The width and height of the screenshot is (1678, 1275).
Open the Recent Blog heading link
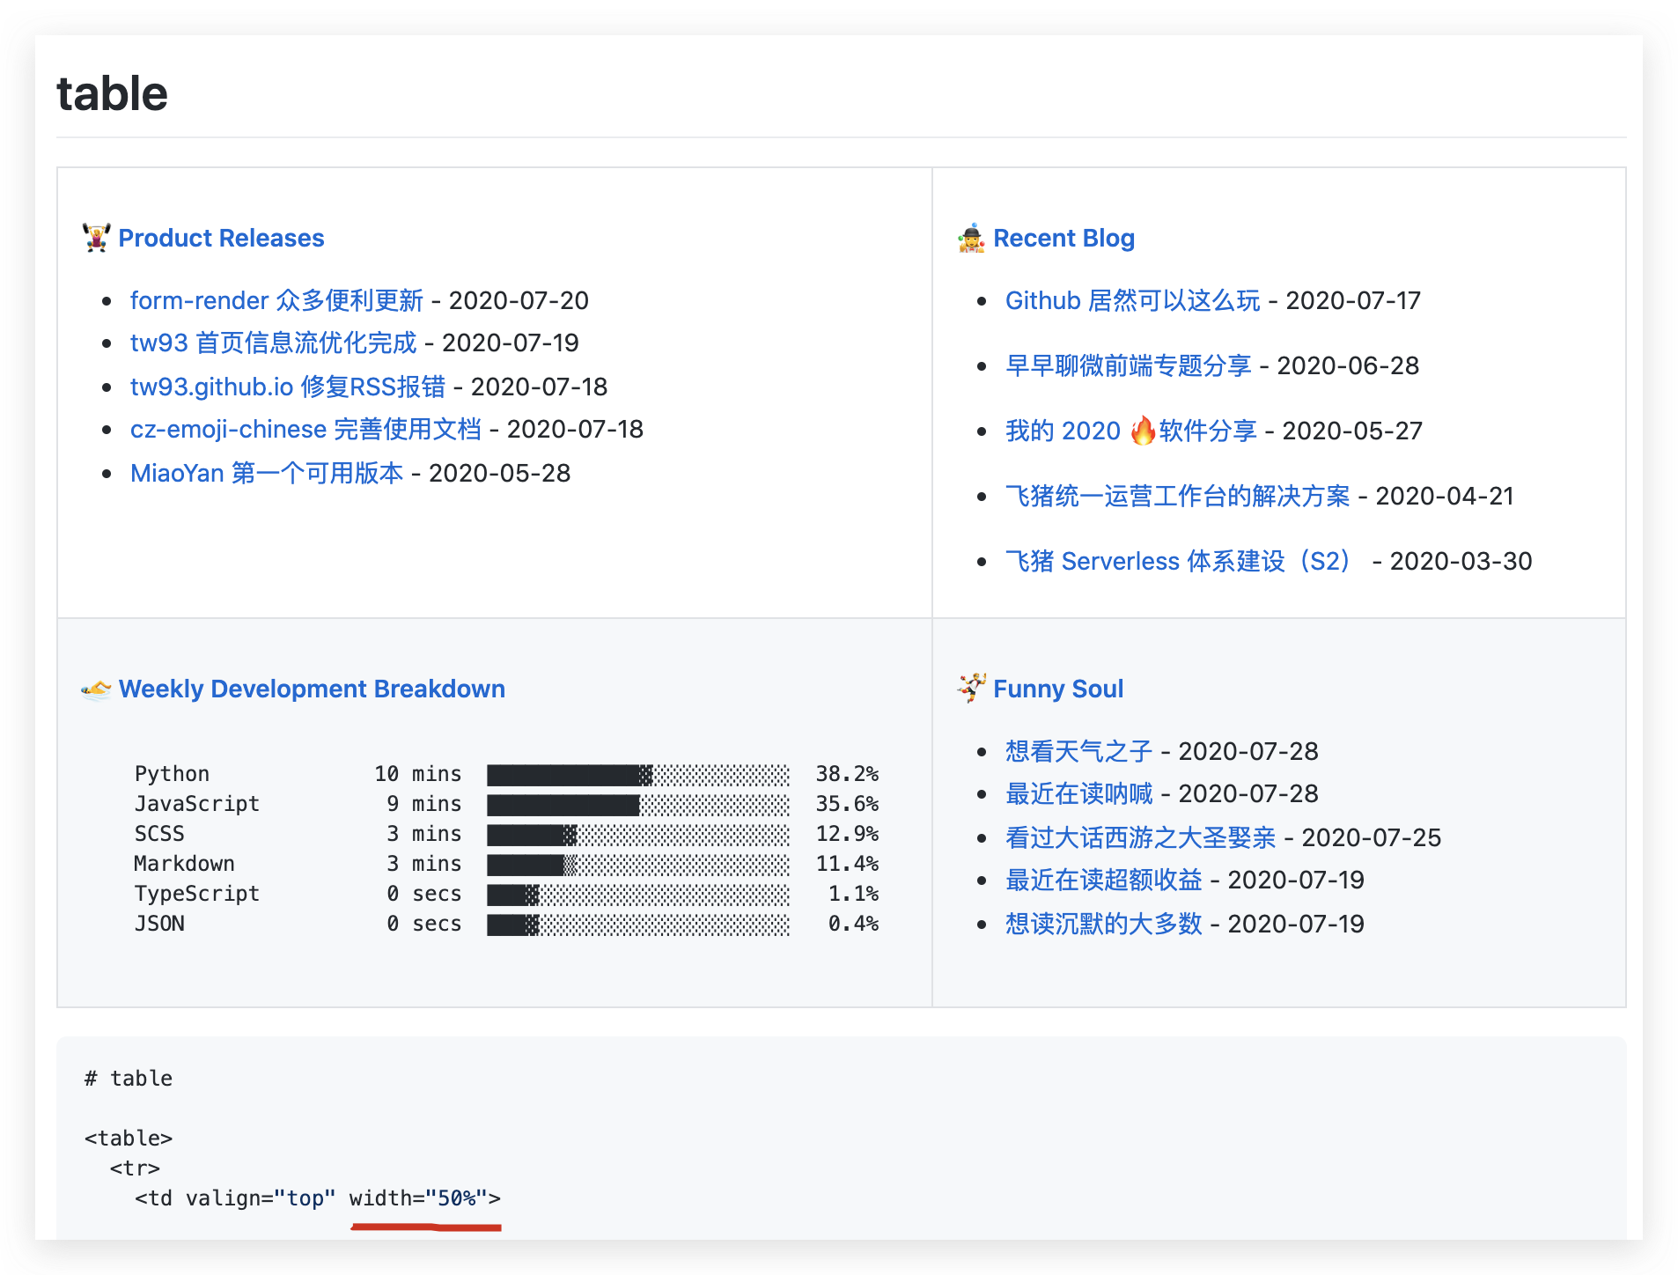(1063, 238)
